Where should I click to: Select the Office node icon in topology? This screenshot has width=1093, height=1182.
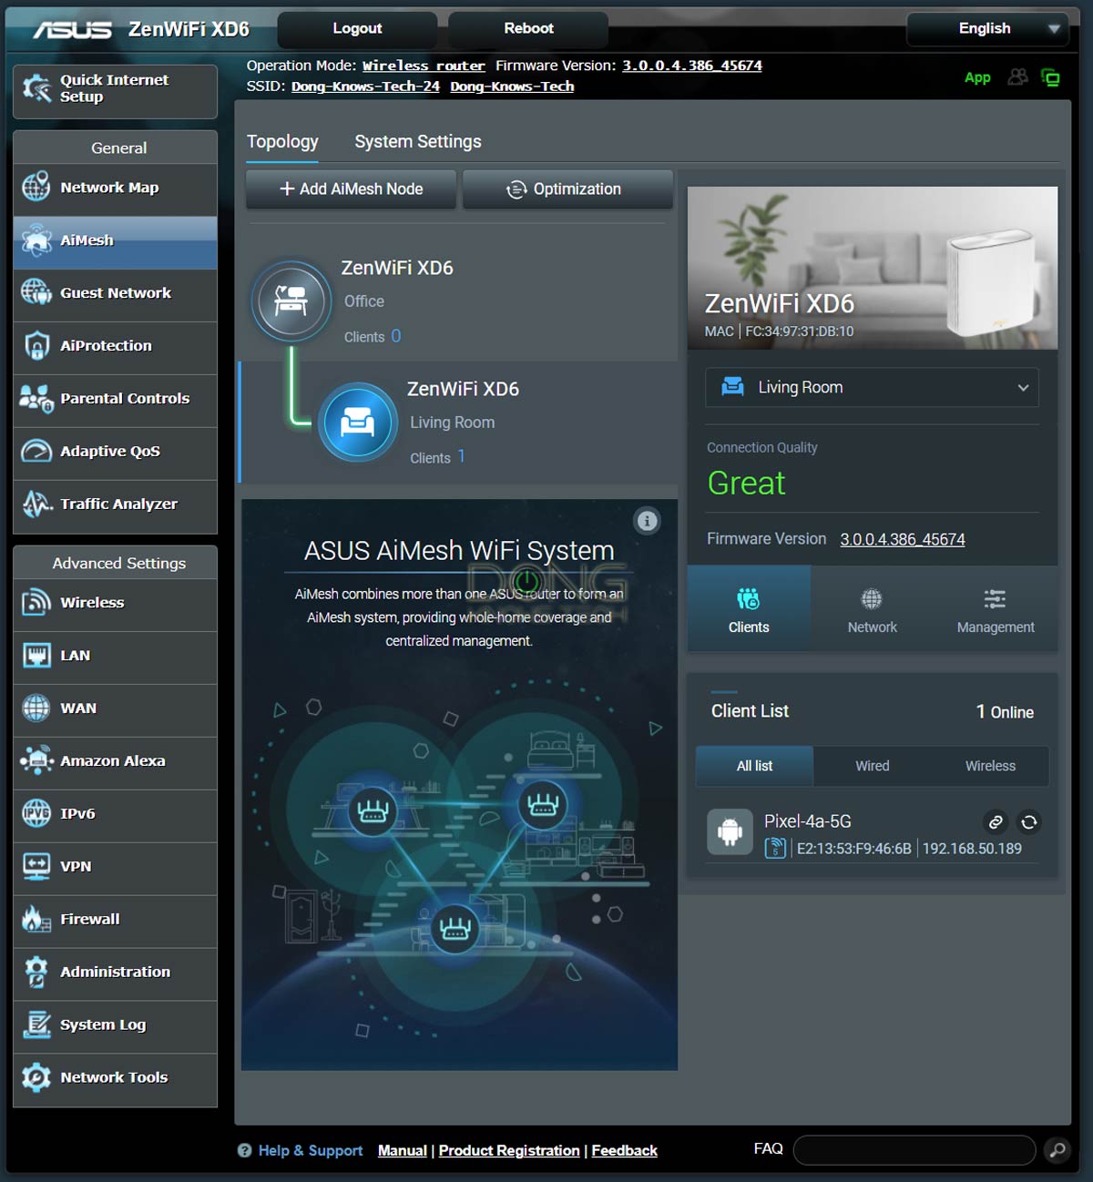tap(291, 301)
